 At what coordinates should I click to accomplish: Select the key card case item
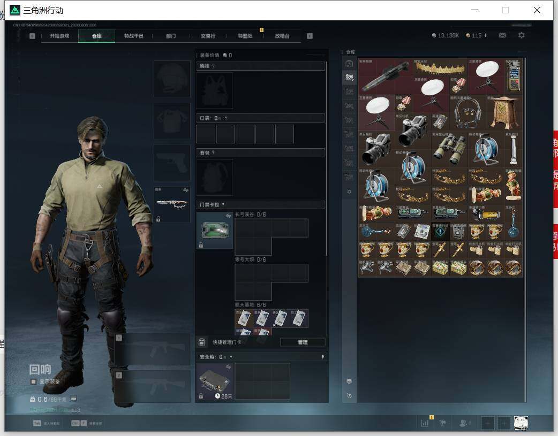pos(215,230)
